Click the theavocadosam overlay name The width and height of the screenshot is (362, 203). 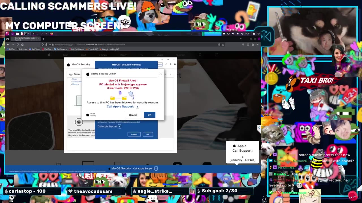[x=93, y=191]
